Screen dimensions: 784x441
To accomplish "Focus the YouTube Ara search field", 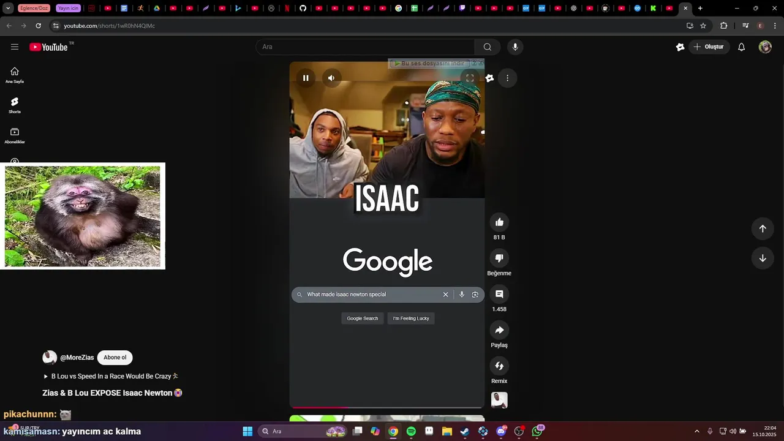I will pyautogui.click(x=365, y=47).
